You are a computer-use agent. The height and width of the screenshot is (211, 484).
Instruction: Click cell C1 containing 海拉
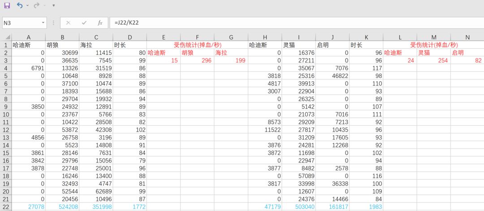coord(96,45)
